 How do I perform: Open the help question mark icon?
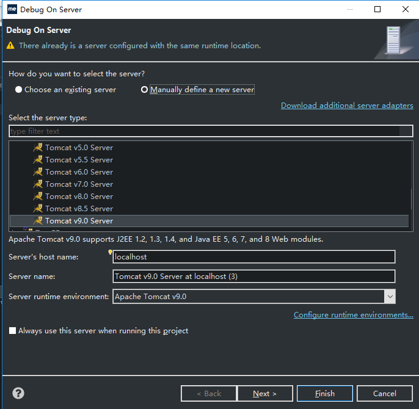18,393
